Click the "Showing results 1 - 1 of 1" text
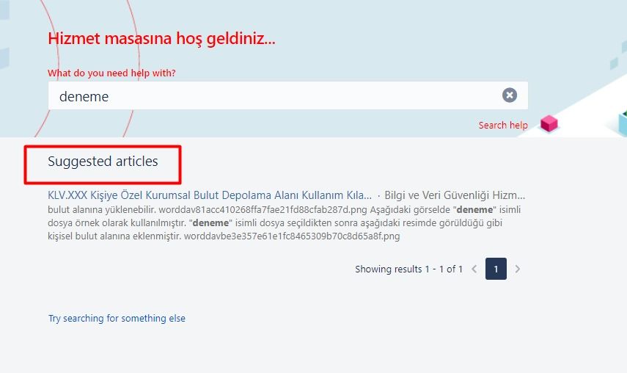627x373 pixels. click(x=408, y=269)
